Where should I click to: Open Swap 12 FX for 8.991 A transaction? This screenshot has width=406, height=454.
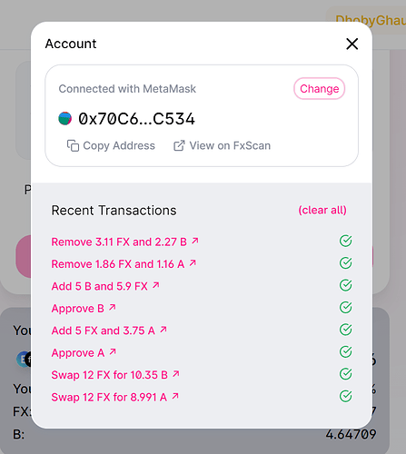point(115,397)
